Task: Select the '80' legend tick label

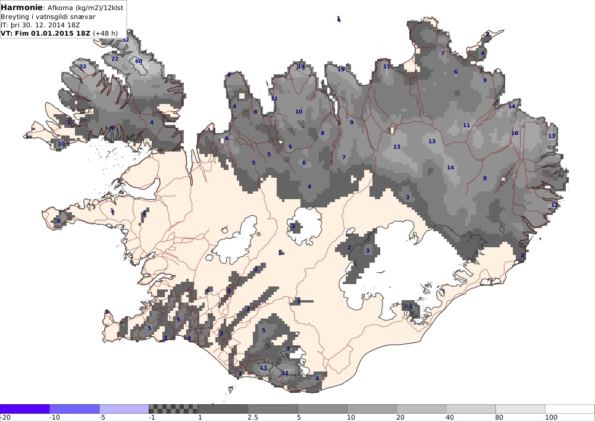Action: (500, 417)
